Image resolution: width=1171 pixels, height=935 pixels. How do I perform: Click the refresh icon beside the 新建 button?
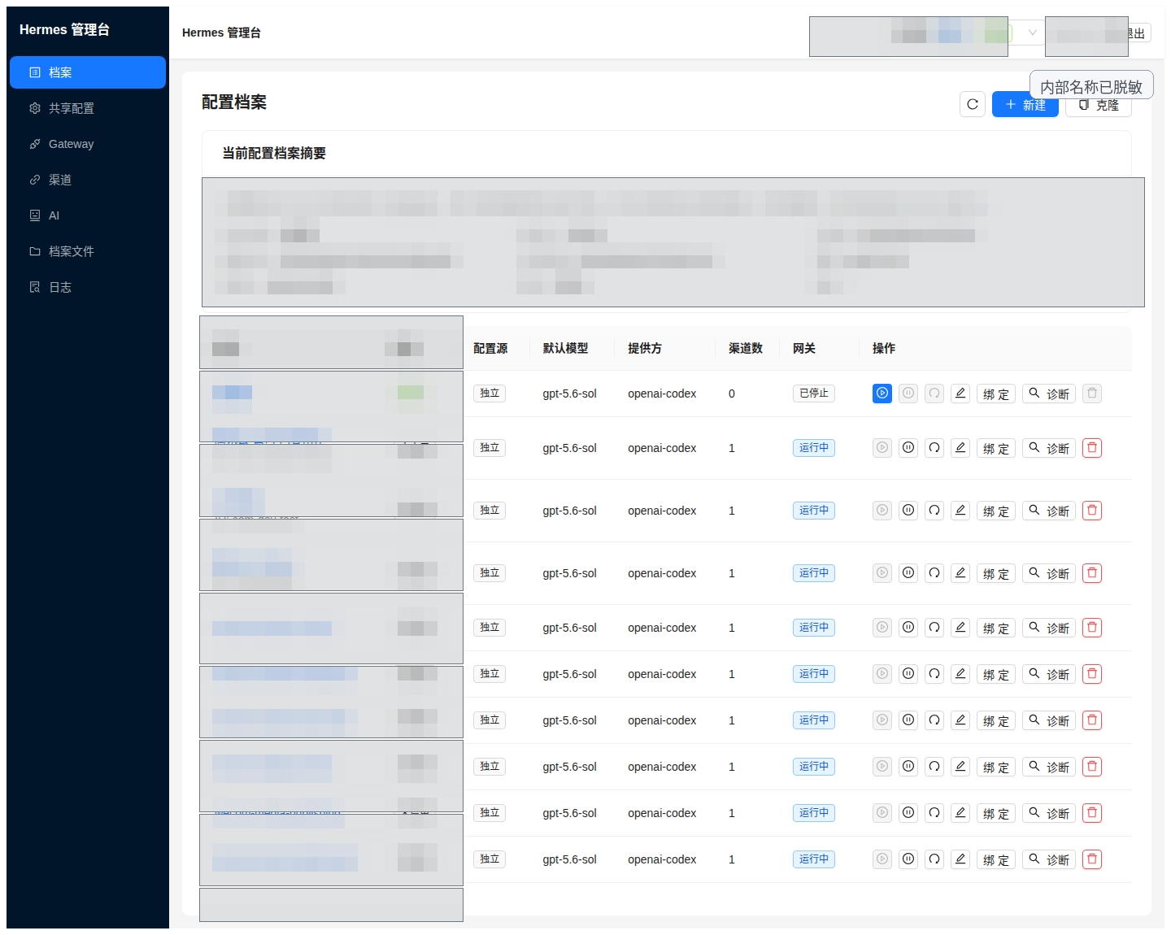click(x=973, y=104)
